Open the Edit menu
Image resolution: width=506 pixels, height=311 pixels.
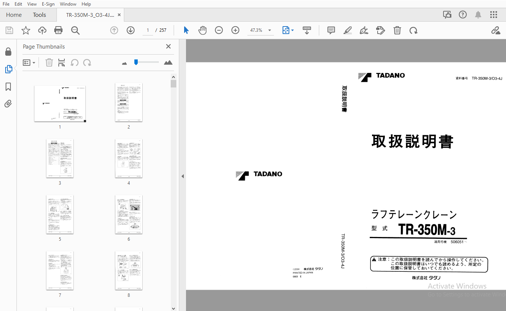(x=18, y=4)
